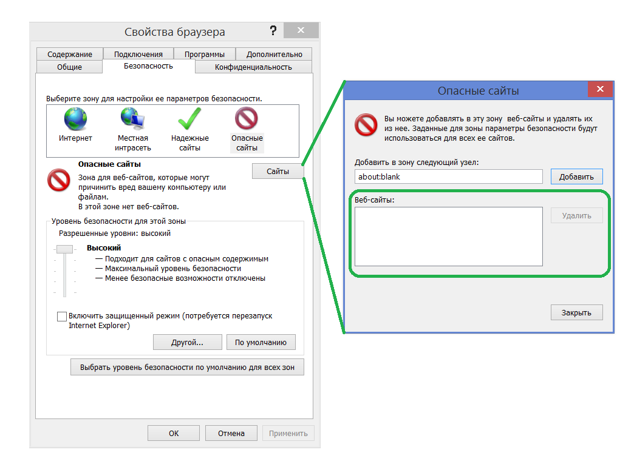634x467 pixels.
Task: Click the help question mark icon
Action: click(273, 31)
